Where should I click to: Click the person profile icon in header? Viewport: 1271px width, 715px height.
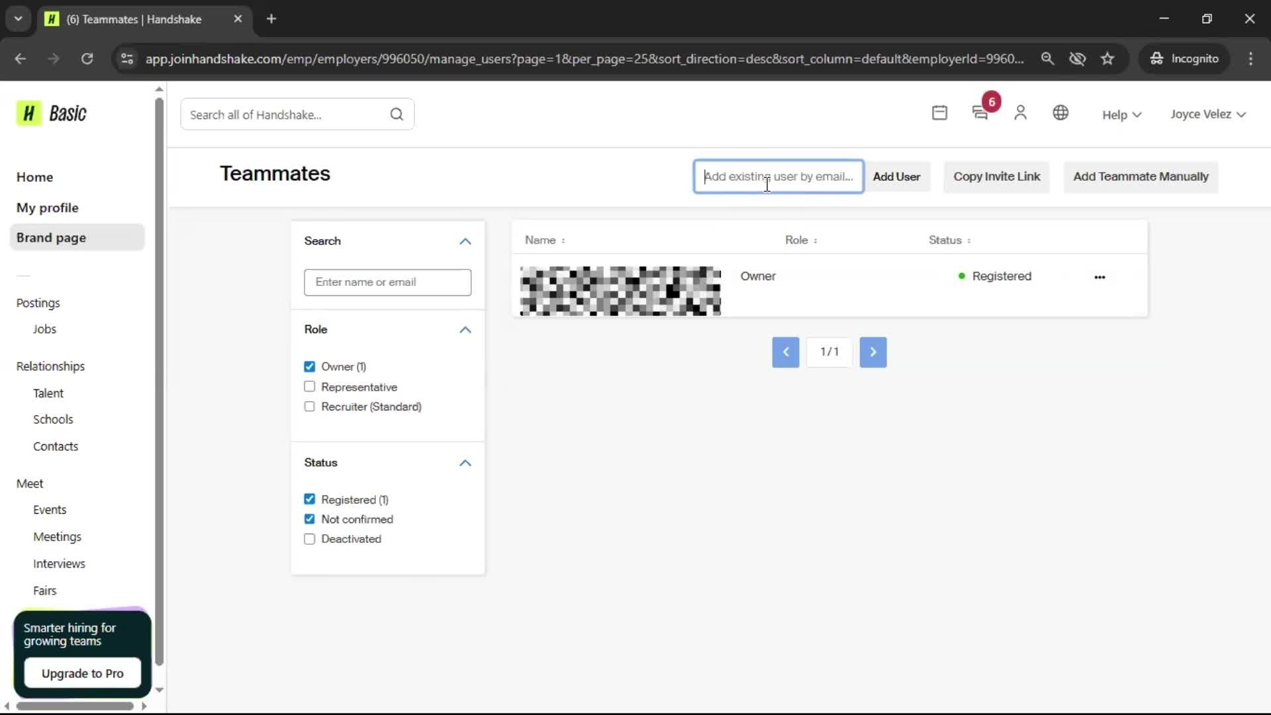pos(1020,113)
